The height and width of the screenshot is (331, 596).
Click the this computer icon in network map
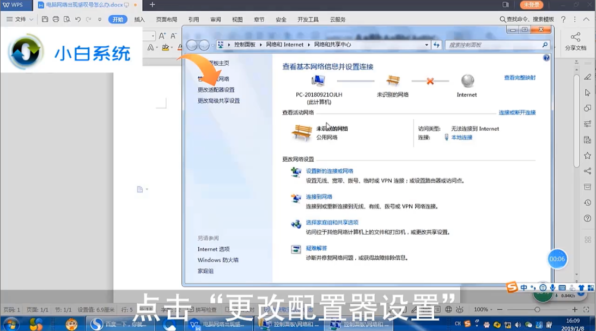click(x=318, y=81)
